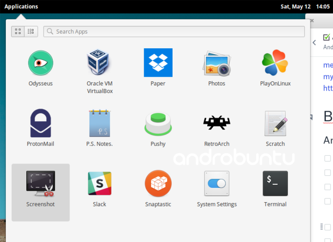This screenshot has width=333, height=242.
Task: Launch the Pushy app
Action: point(158,124)
